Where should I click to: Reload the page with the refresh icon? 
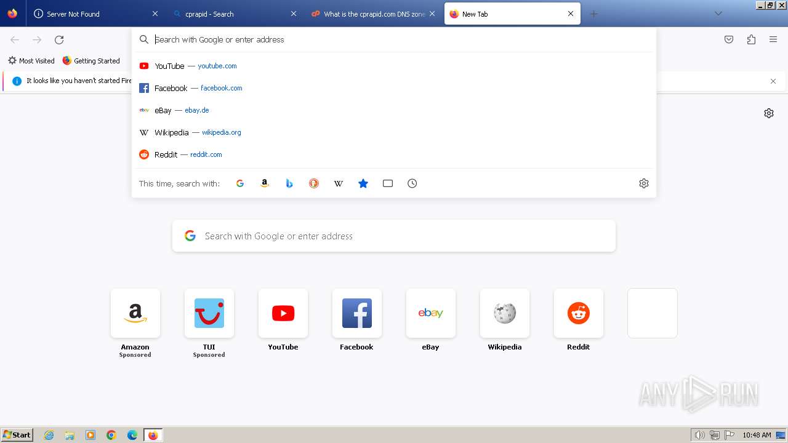pos(59,40)
